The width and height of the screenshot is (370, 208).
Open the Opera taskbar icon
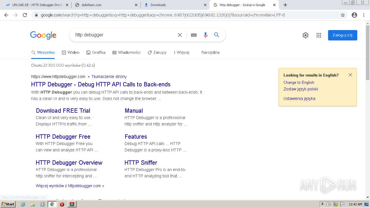coord(62,204)
